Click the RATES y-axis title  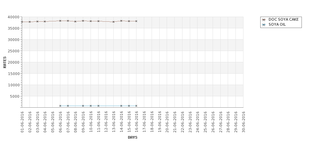click(5, 62)
